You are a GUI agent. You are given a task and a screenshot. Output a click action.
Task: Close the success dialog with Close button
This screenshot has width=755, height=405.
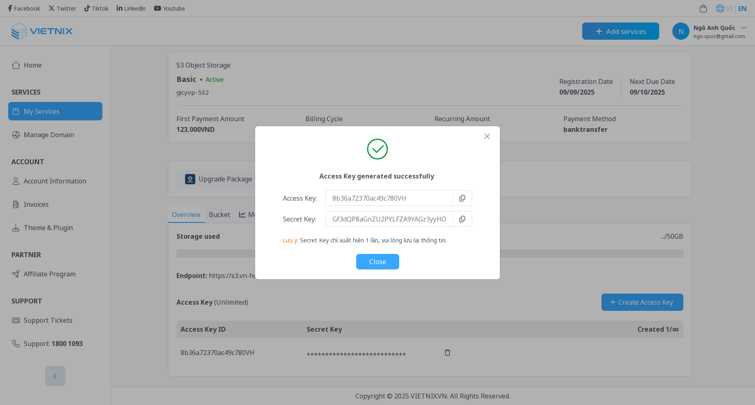(377, 262)
